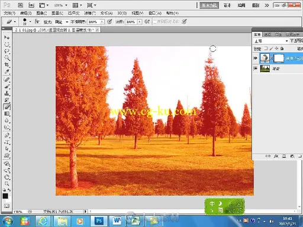Hide the adjustment layer via eye icon
This screenshot has height=227, width=303.
(256, 58)
